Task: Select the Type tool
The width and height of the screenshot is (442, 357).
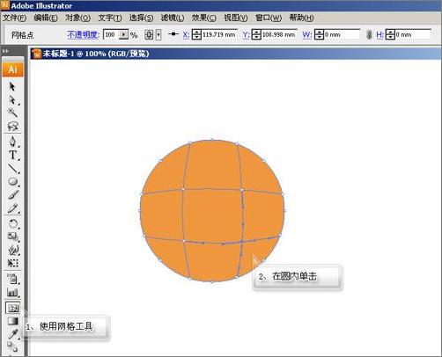Action: [x=12, y=155]
